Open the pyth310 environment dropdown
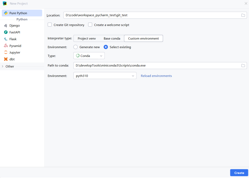The width and height of the screenshot is (249, 182). [x=105, y=76]
